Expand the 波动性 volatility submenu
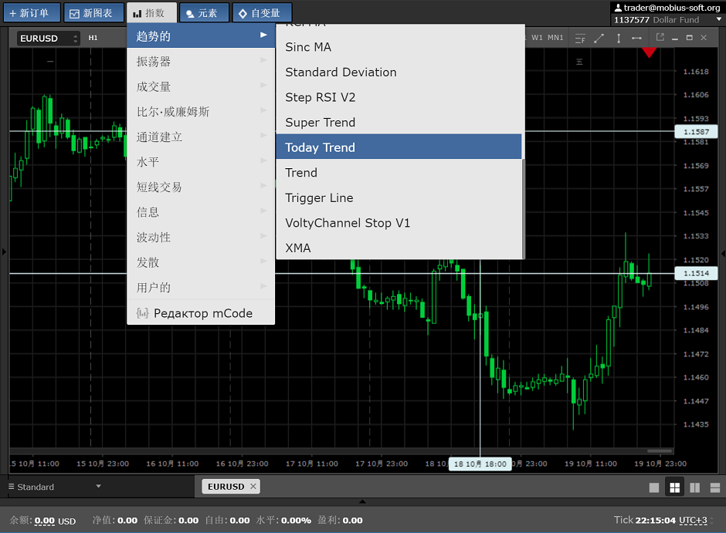The height and width of the screenshot is (533, 726). click(x=201, y=237)
